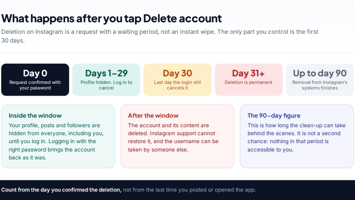
Task: Select the Day 30 timeline card
Action: pyautogui.click(x=177, y=80)
